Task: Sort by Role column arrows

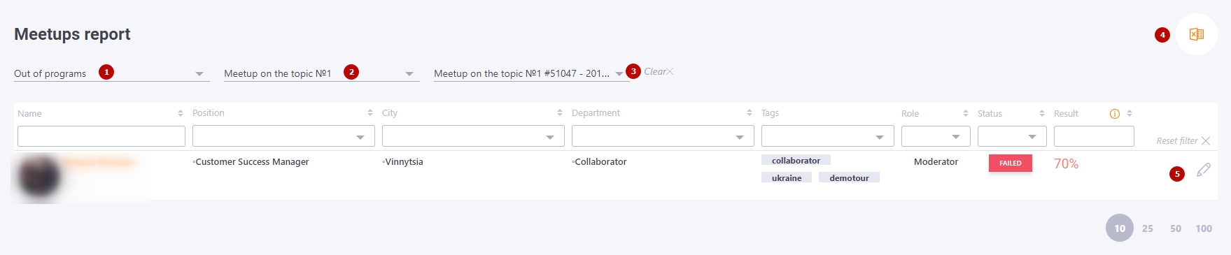Action: tap(966, 113)
